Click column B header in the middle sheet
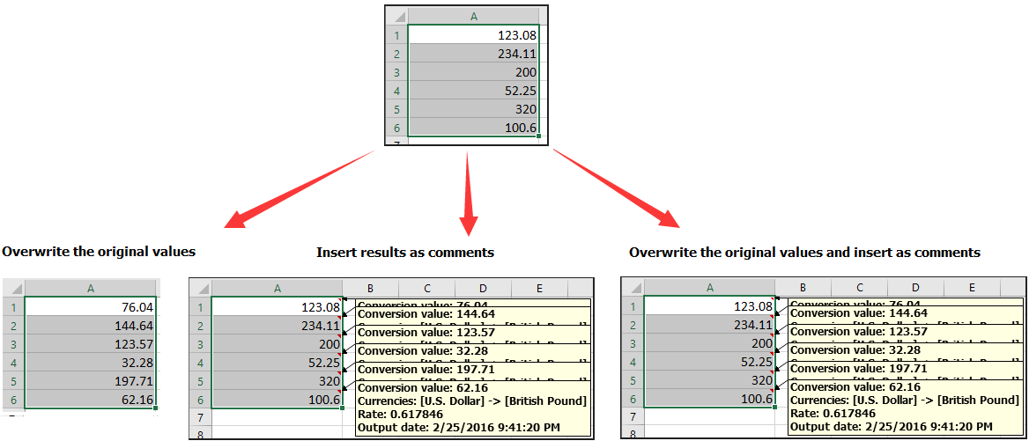This screenshot has height=441, width=1029. pyautogui.click(x=370, y=288)
